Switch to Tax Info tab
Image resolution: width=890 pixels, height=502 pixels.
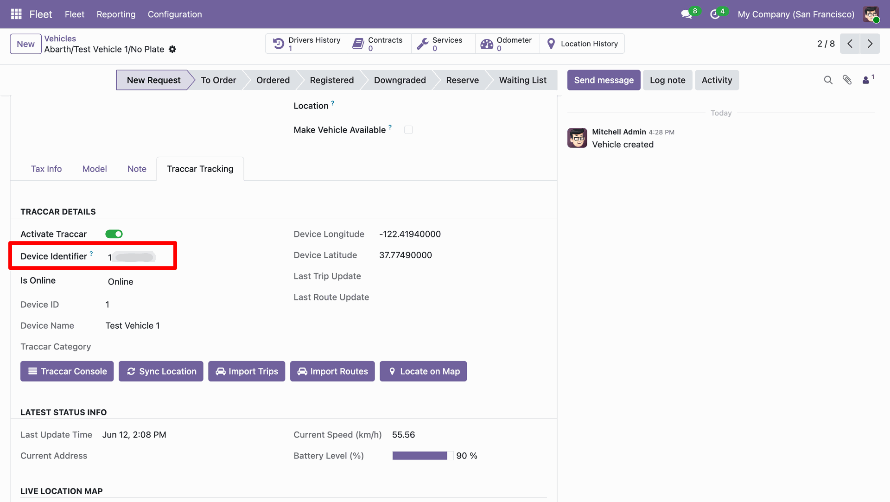tap(46, 169)
